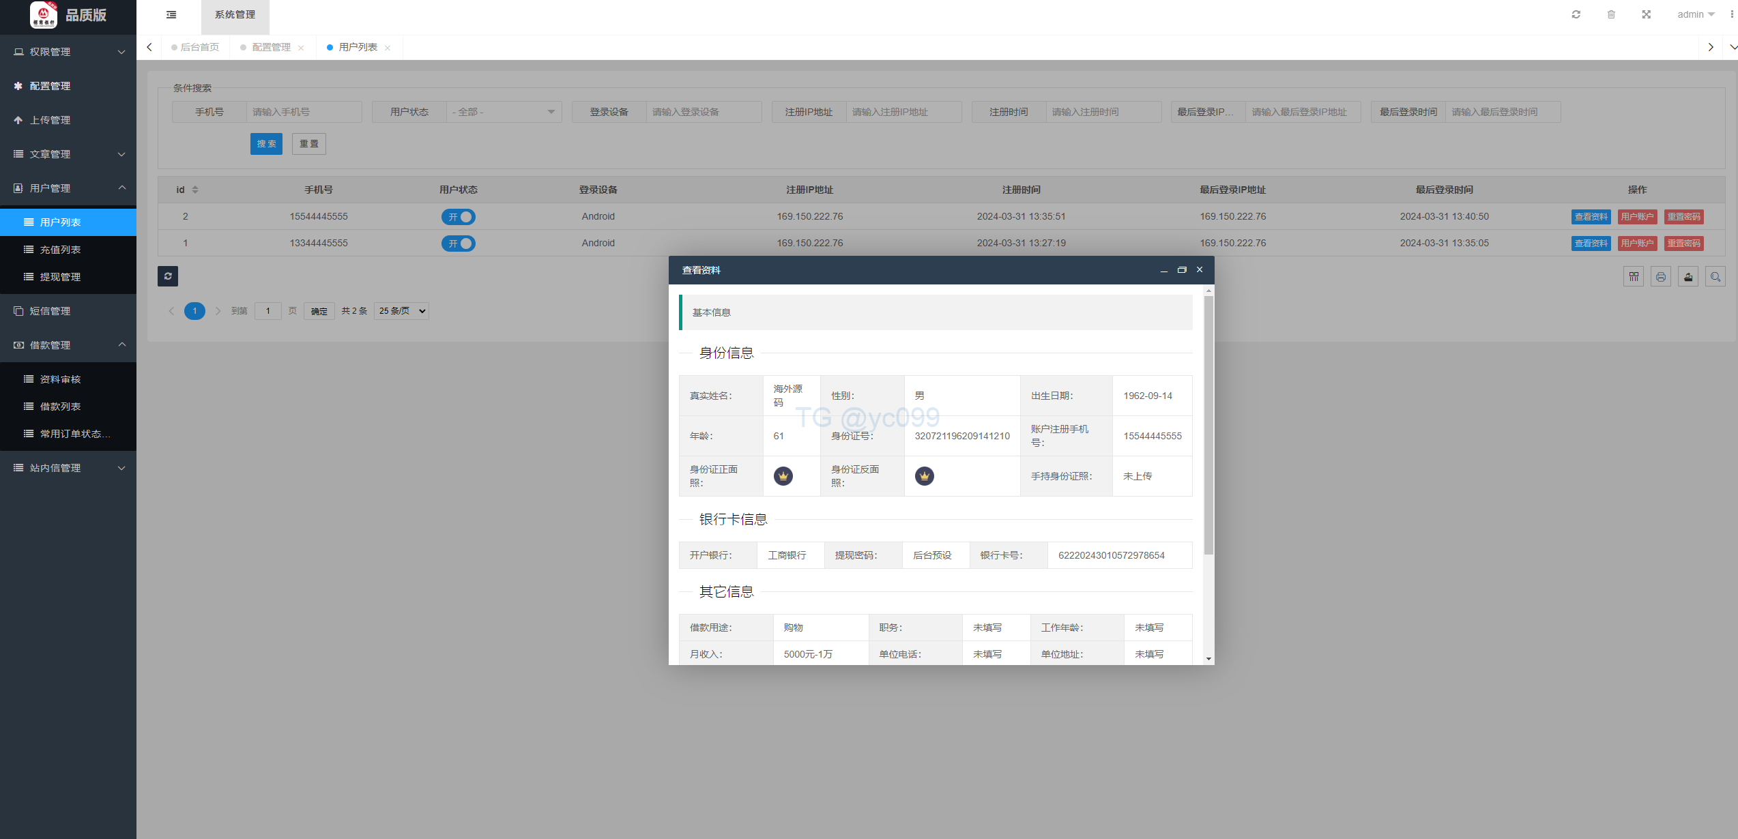
Task: Open the column filter grid icon
Action: [1633, 276]
